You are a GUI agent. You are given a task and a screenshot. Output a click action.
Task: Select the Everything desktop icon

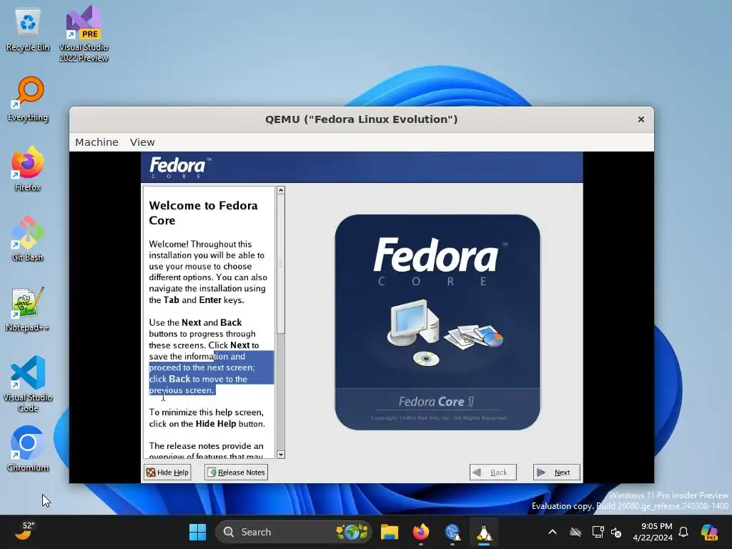pos(28,100)
